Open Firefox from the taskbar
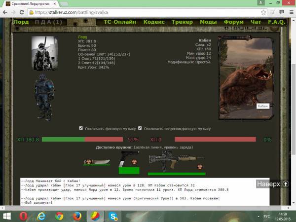Viewport: 296px width, 222px height. tap(77, 216)
